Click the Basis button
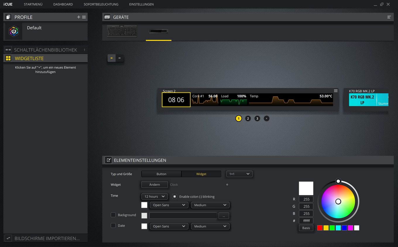 click(306, 228)
